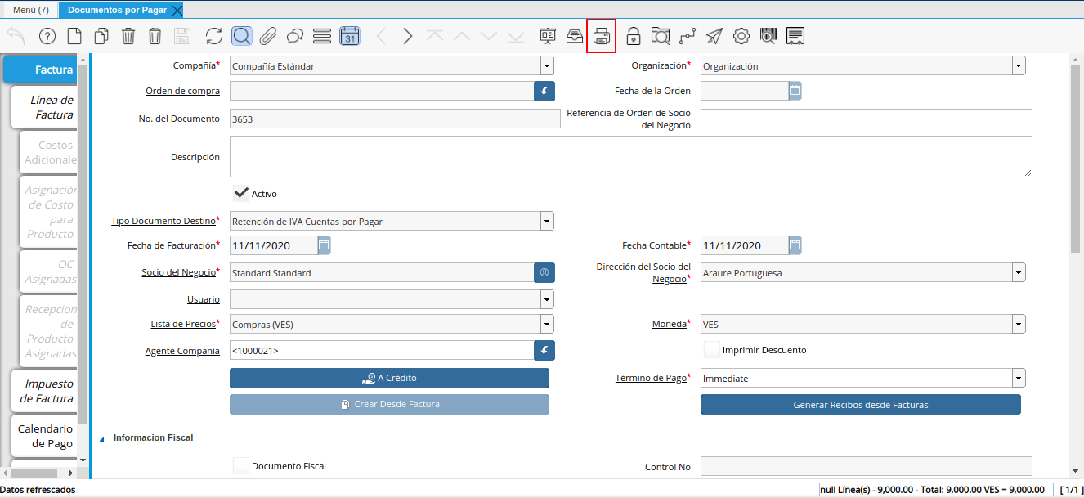Click the Refresh arrows icon
Viewport: 1084px width, 498px height.
(x=214, y=36)
